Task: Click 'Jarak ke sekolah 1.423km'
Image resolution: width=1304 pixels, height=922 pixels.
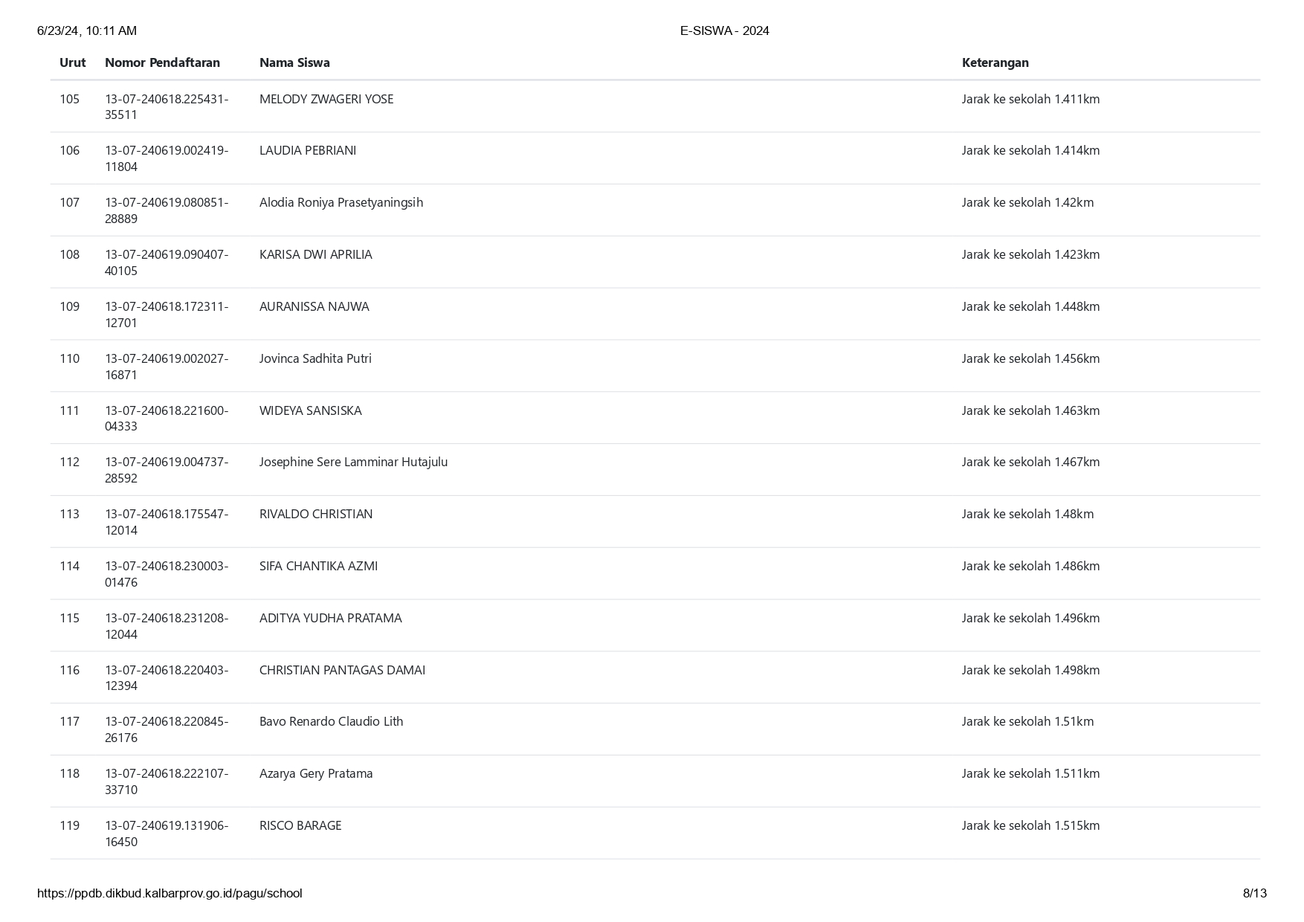Action: pyautogui.click(x=1030, y=254)
